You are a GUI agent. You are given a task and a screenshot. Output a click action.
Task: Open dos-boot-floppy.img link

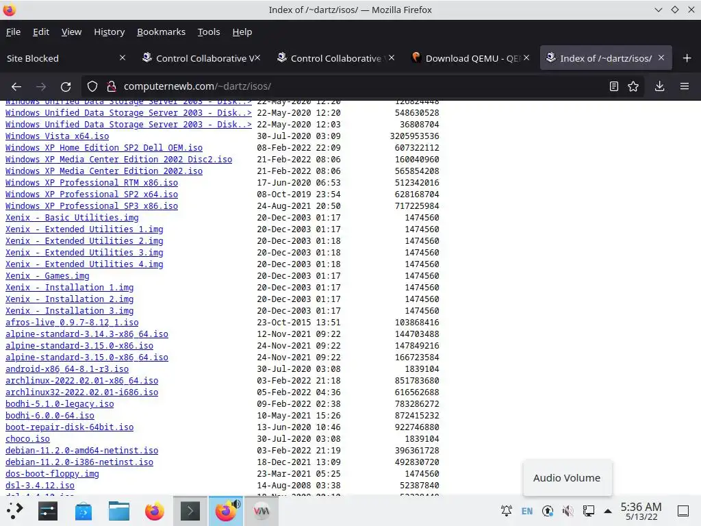[x=52, y=473]
